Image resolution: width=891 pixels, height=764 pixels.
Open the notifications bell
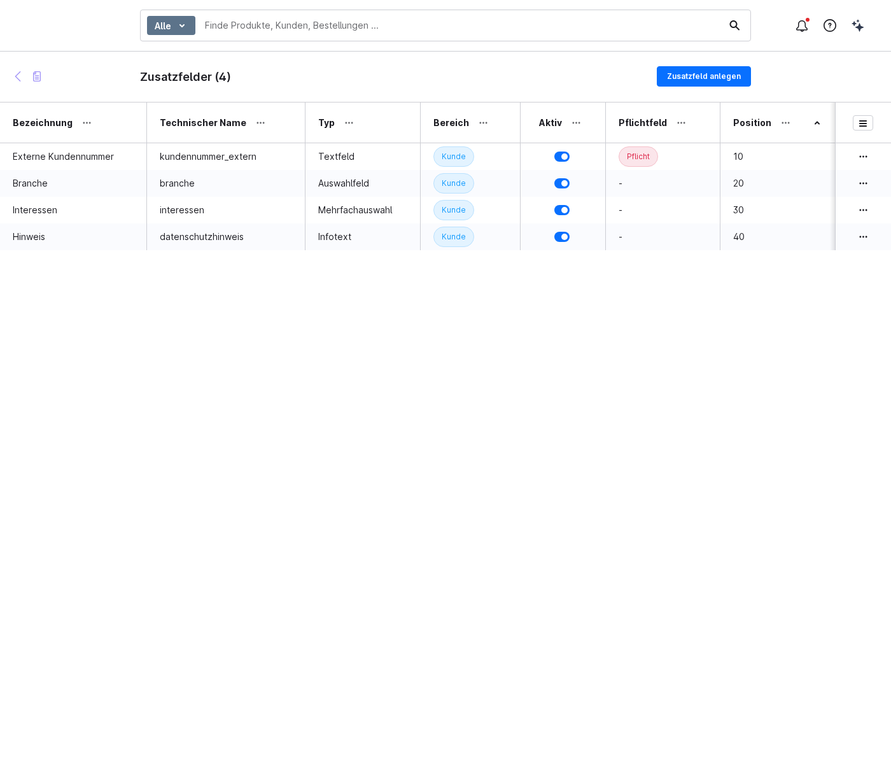802,25
